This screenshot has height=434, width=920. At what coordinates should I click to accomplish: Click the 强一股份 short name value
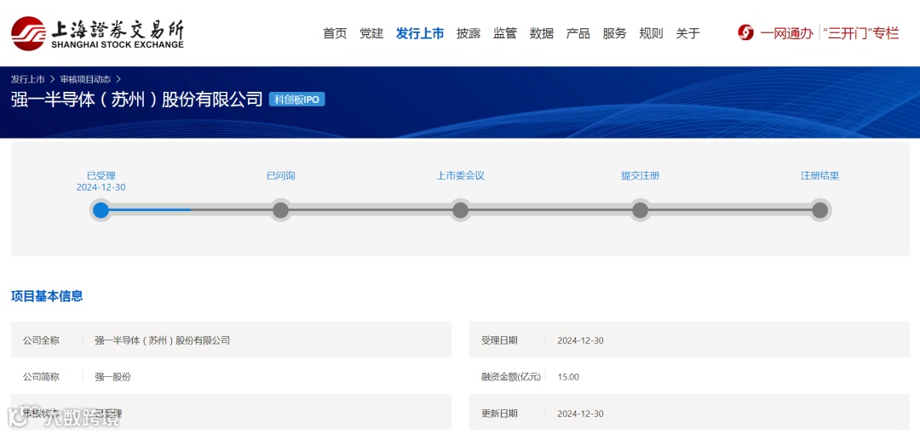(x=112, y=376)
